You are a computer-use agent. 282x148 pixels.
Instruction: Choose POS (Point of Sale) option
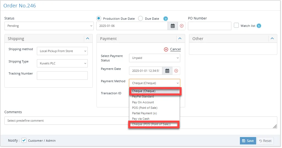[x=155, y=108]
